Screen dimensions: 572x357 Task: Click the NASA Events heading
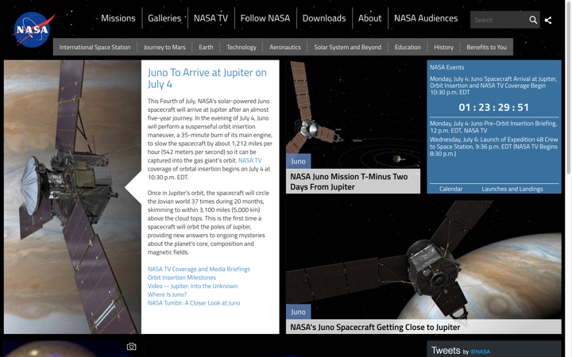click(446, 67)
